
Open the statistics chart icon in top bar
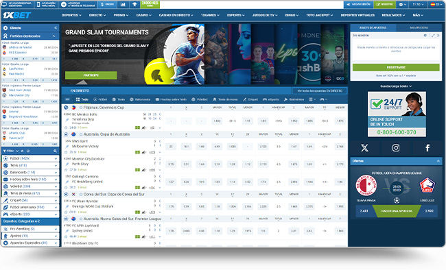[123, 4]
